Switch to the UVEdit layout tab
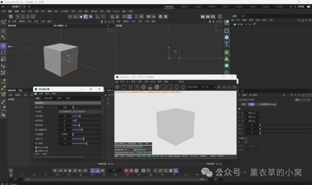The width and height of the screenshot is (312, 185). 212,7
